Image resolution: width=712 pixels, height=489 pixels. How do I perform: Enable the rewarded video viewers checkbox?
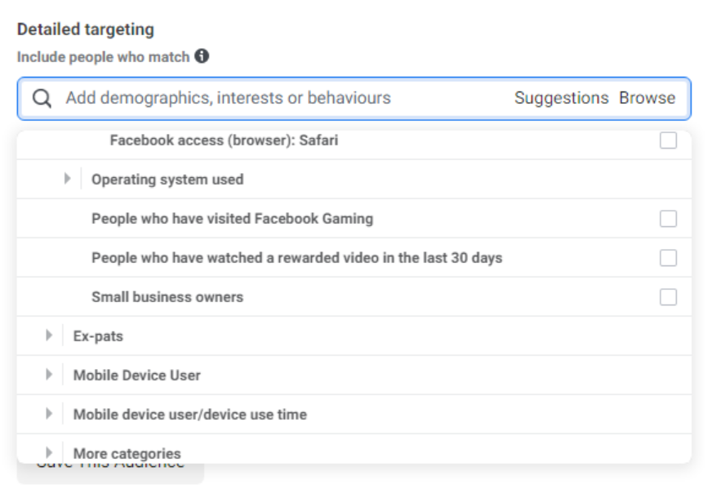pyautogui.click(x=668, y=258)
